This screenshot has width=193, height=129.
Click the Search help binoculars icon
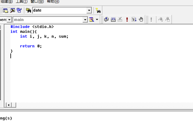coord(98,11)
